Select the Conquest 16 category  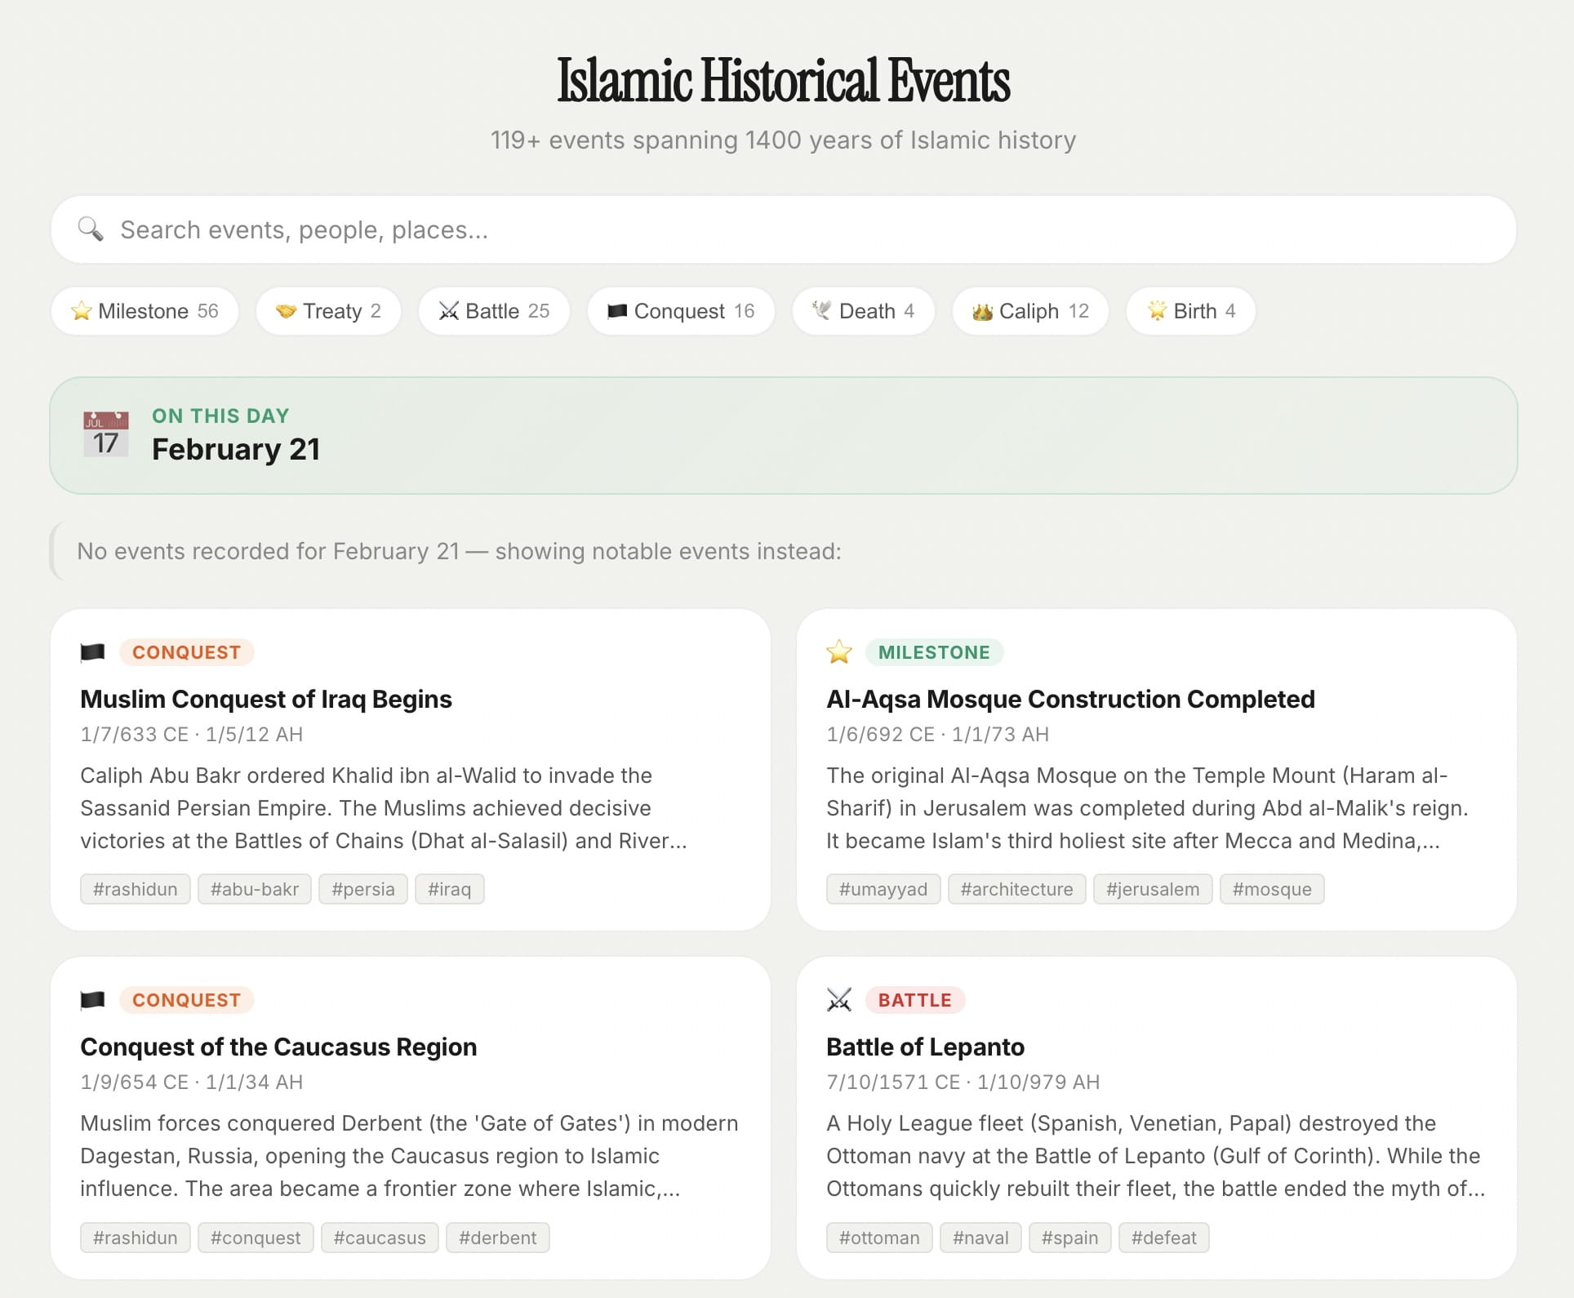[681, 311]
